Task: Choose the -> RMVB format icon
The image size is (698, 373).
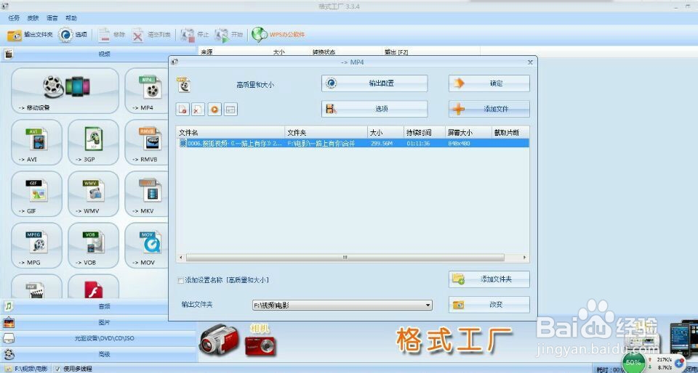Action: tap(146, 142)
